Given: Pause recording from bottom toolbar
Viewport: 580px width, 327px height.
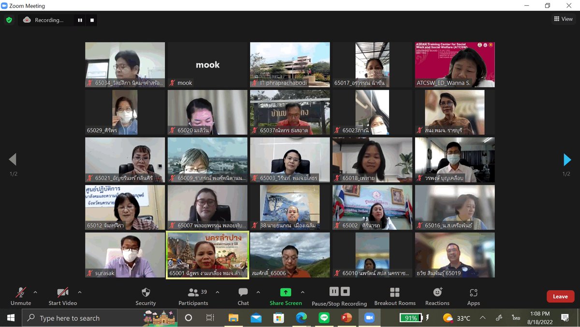Looking at the screenshot, I should point(333,291).
